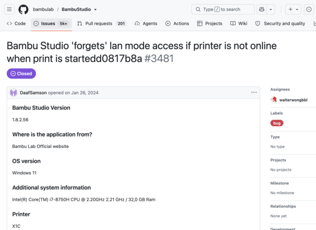
Task: Click the 'Bambu Studio Version' heading
Action: coord(41,108)
